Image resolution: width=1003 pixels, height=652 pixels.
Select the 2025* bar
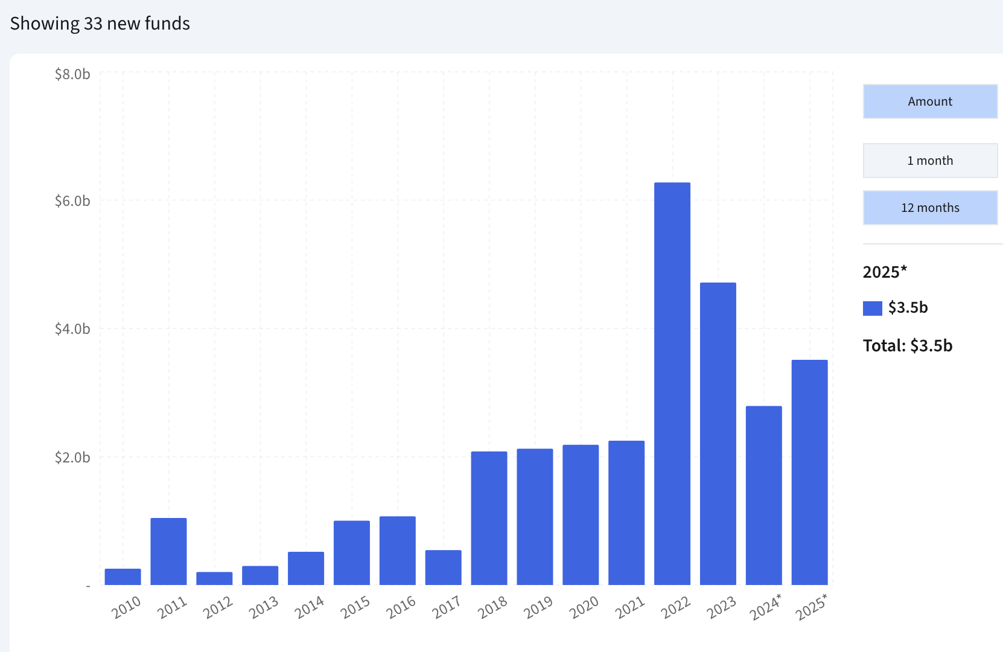point(809,472)
